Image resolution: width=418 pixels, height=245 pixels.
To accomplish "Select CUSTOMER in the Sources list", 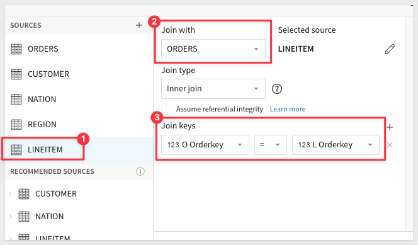I will click(x=79, y=74).
